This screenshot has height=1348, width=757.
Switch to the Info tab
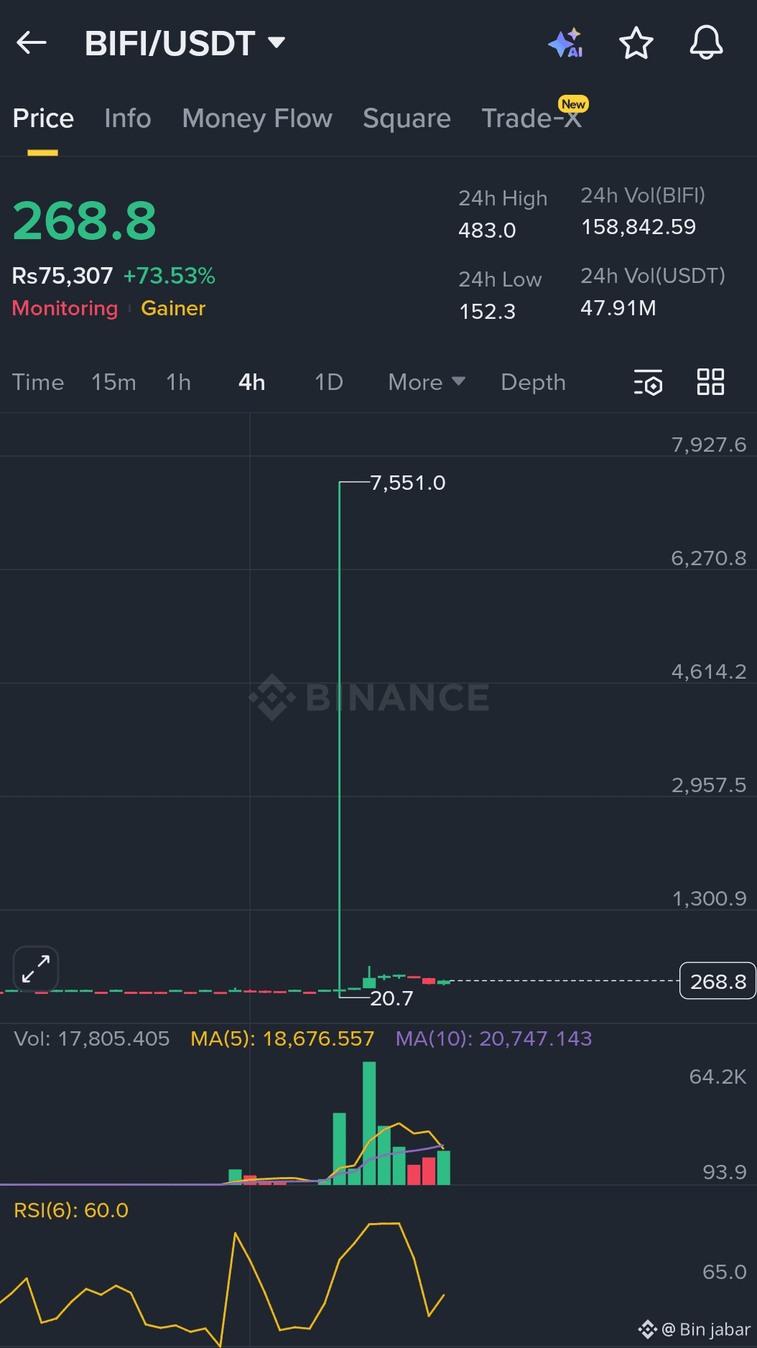128,118
